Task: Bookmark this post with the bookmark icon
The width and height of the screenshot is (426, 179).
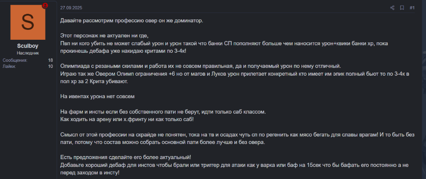Action: click(x=402, y=8)
